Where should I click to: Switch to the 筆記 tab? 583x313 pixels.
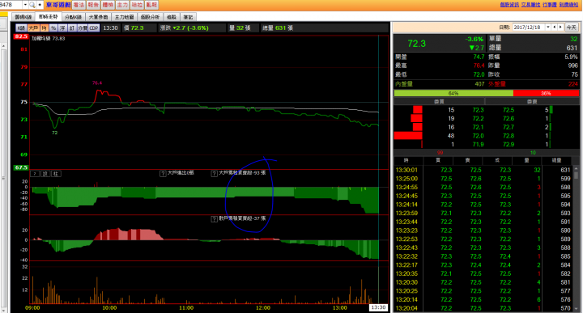(188, 17)
